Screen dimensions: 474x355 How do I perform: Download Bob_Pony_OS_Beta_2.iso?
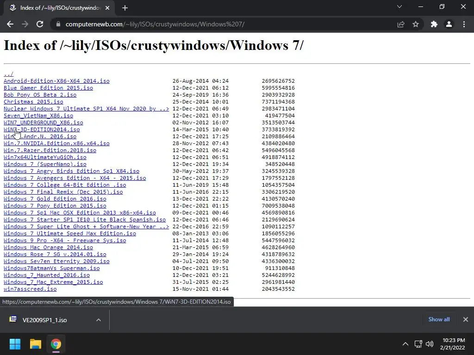coord(40,95)
